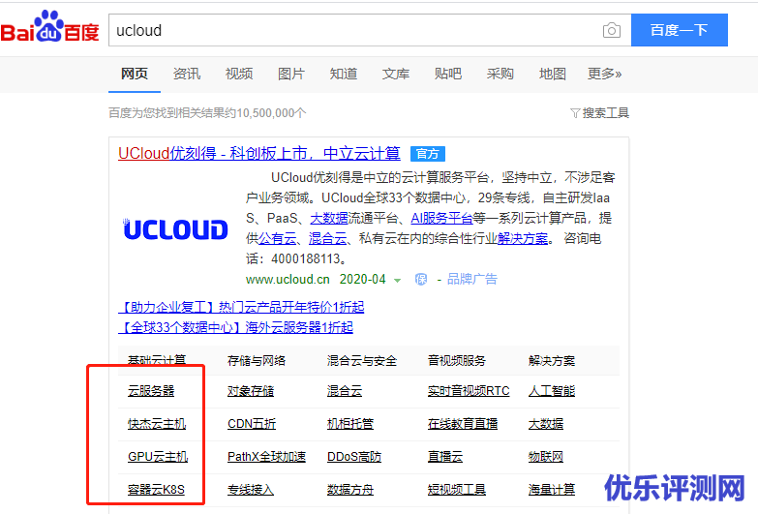Click the 混合云 link in description text
758x514 pixels.
328,238
